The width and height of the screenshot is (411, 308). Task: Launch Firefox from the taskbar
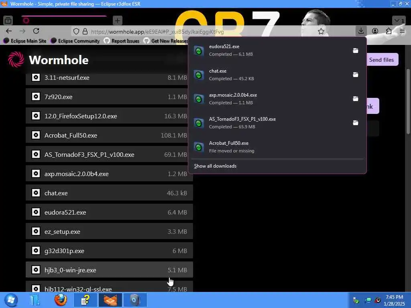coord(61,300)
